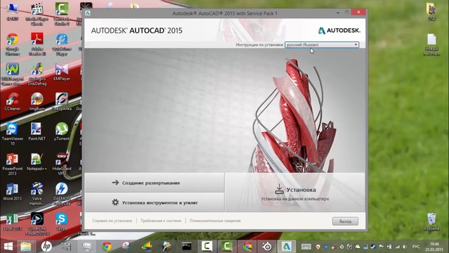Select the Valve Hammer desktop icon
This screenshot has height=253, width=449.
pyautogui.click(x=37, y=194)
